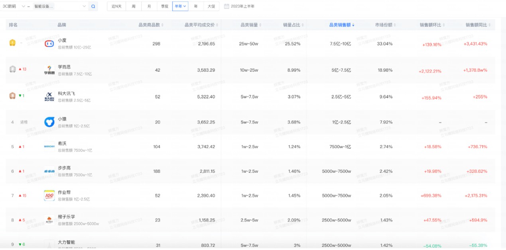The image size is (506, 250).
Task: Click the 作业帮 brand logo
Action: tap(49, 195)
